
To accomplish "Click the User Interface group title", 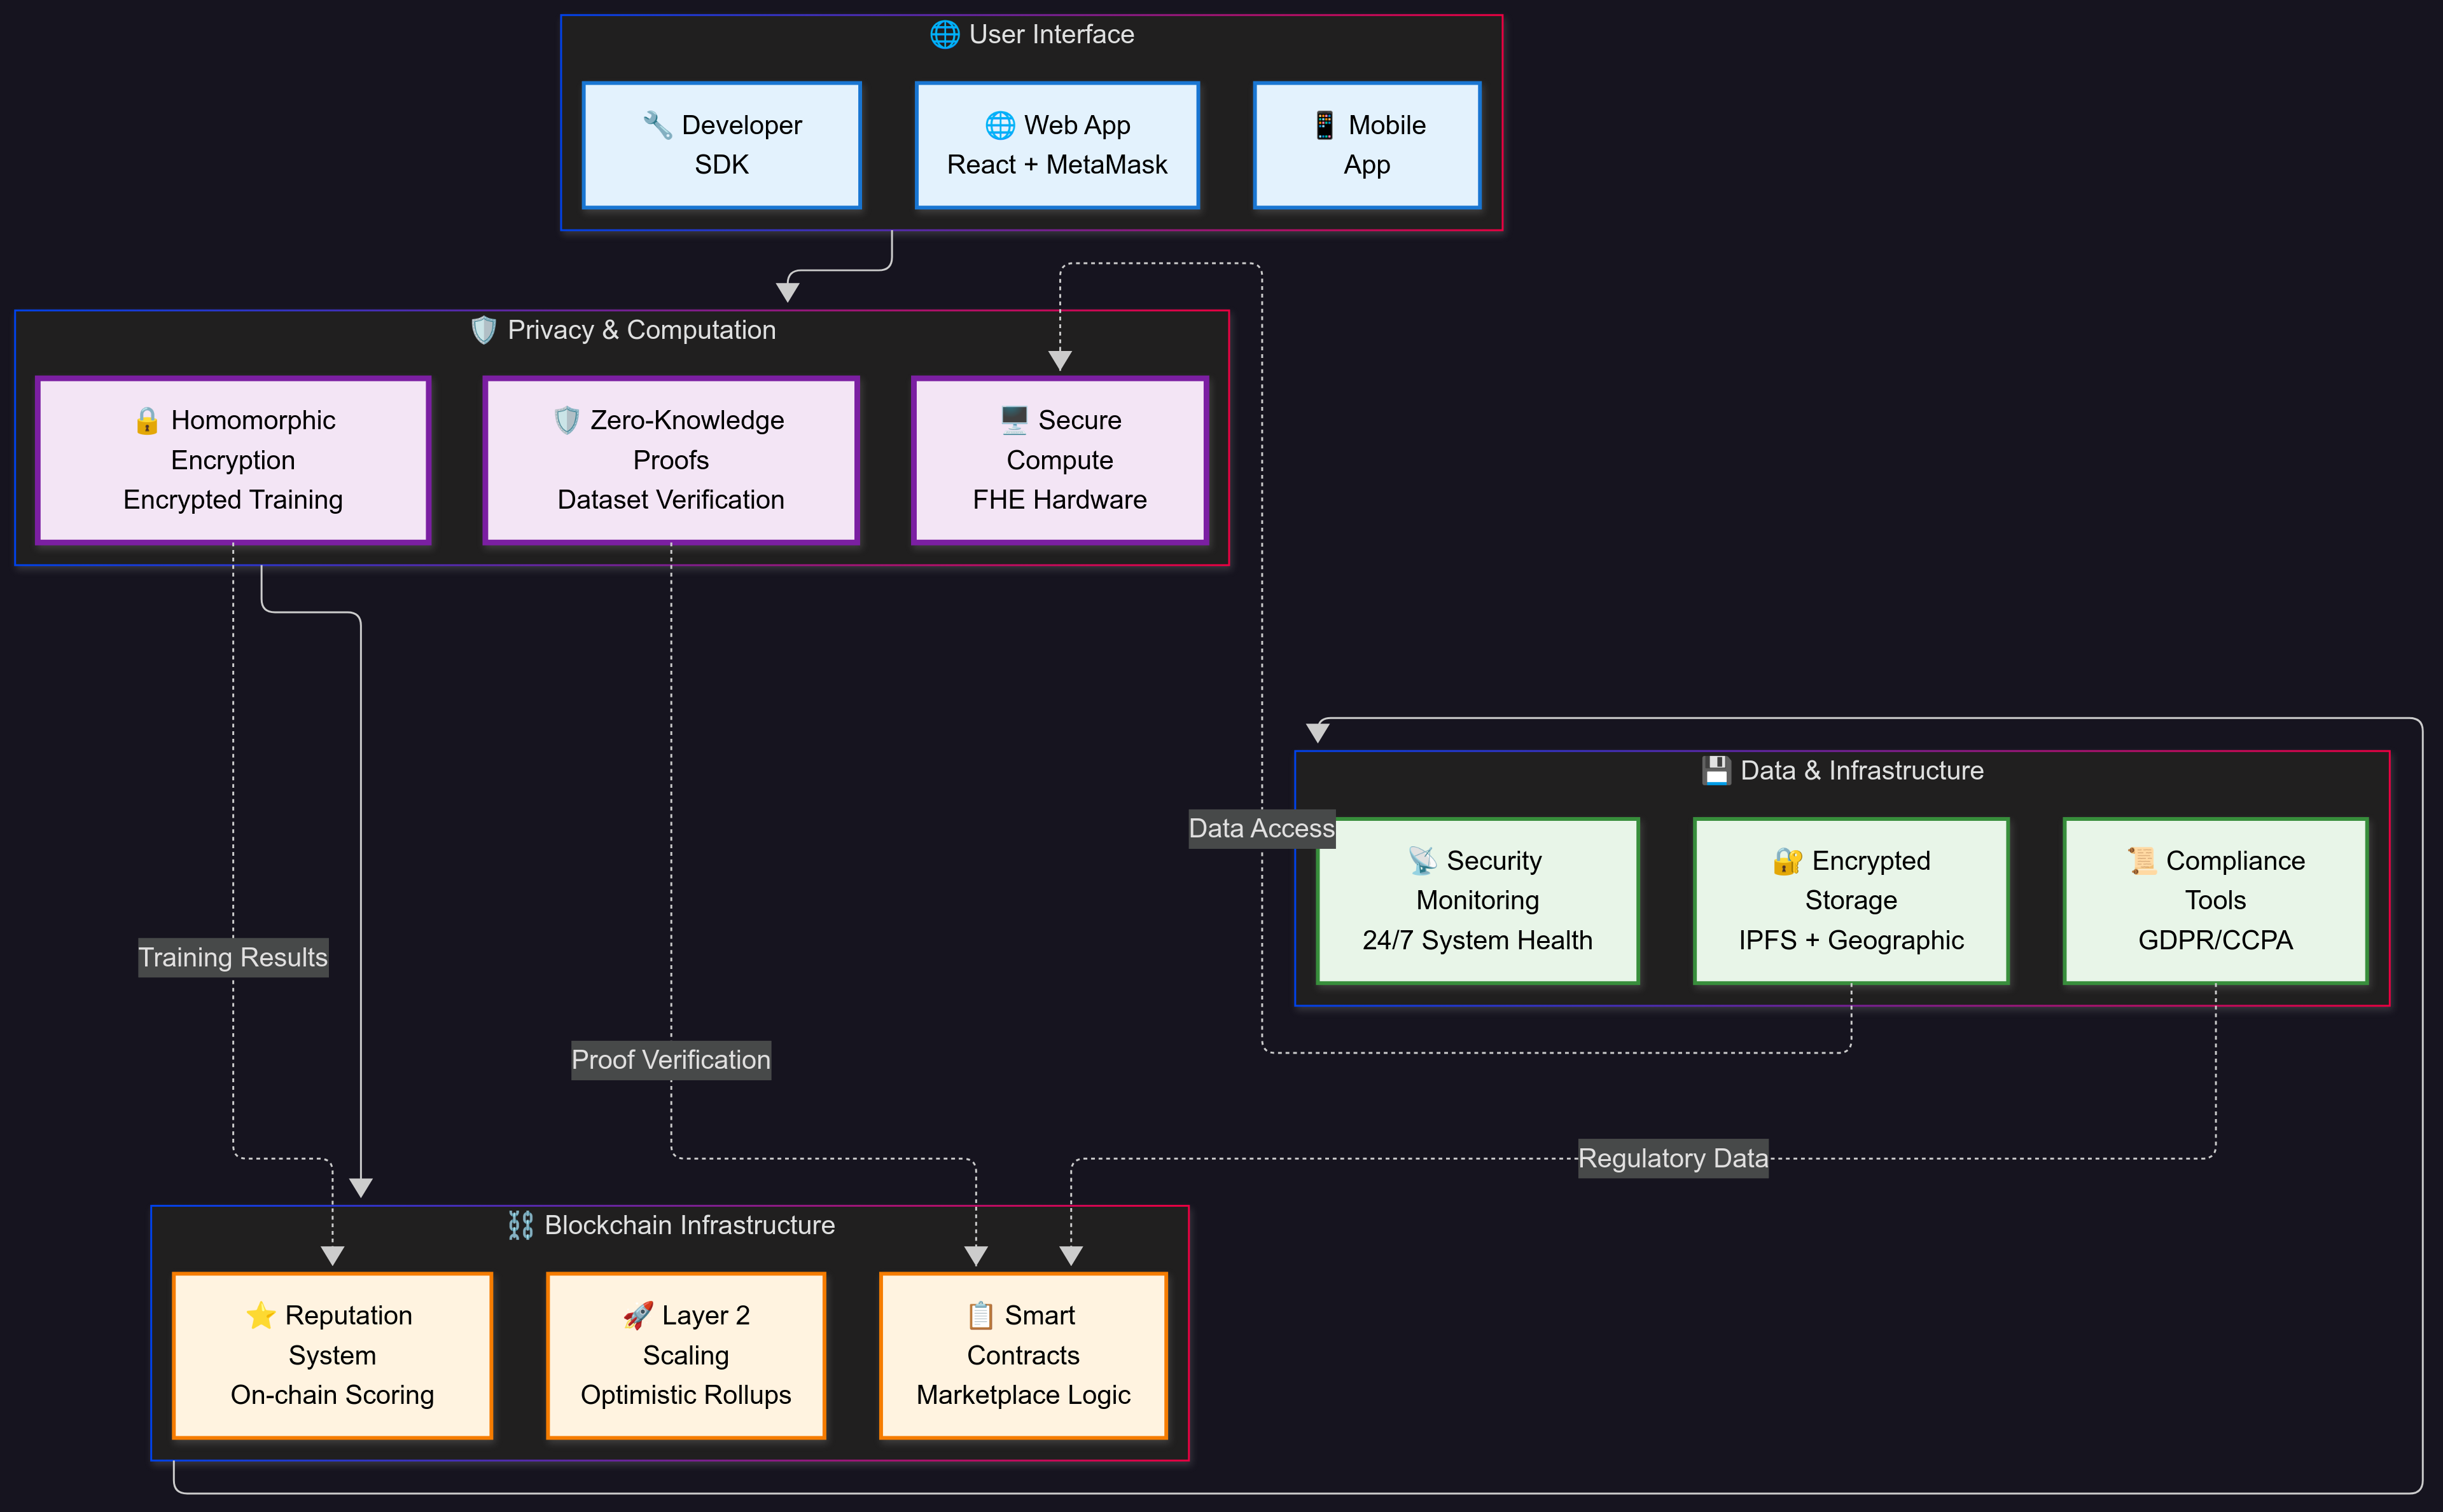I will point(1050,35).
